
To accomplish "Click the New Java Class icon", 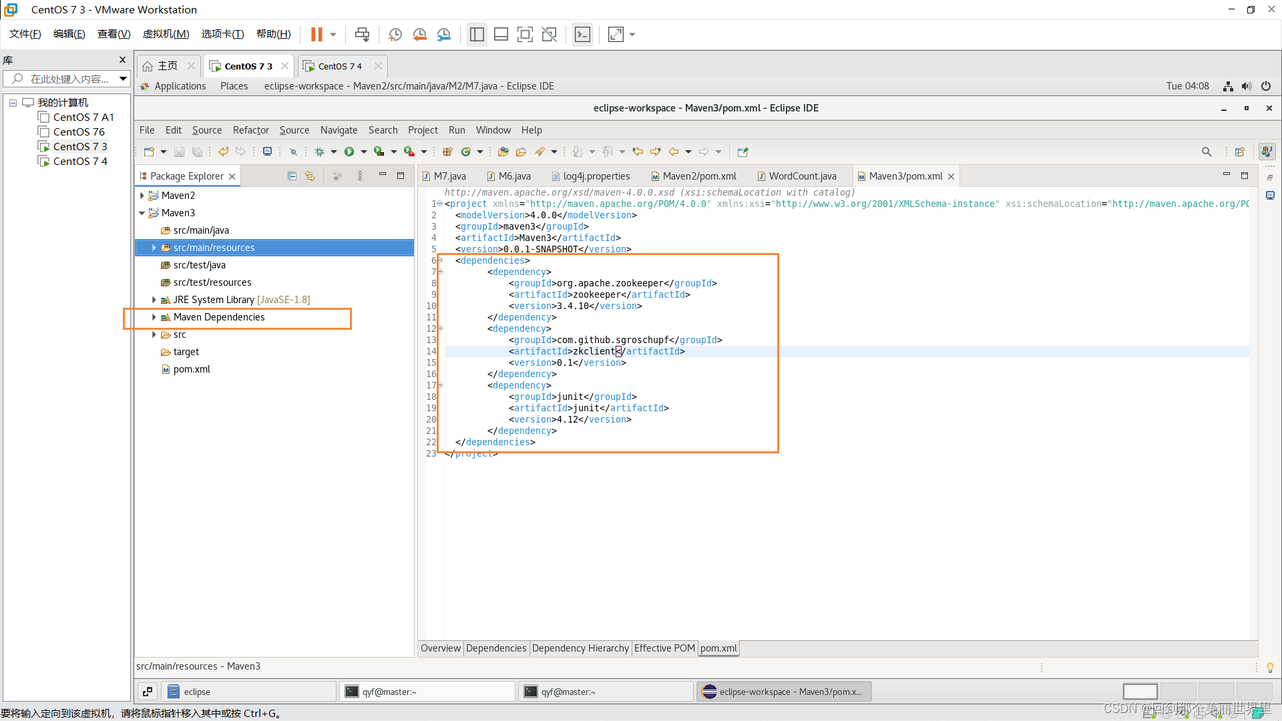I will (x=466, y=152).
